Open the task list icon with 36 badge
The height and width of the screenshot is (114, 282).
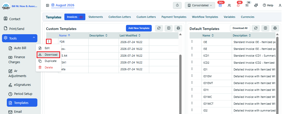pyautogui.click(x=247, y=5)
